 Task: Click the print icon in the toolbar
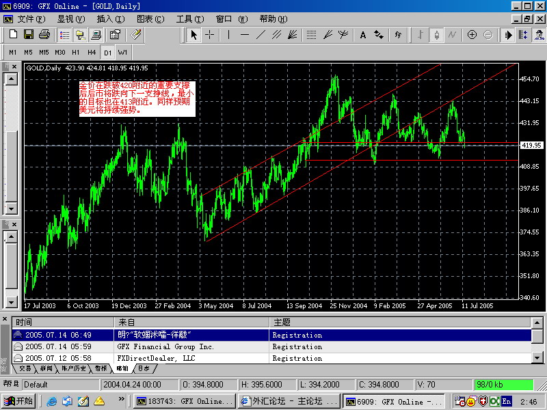pyautogui.click(x=44, y=35)
